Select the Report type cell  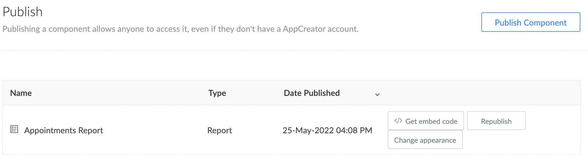[x=219, y=130]
